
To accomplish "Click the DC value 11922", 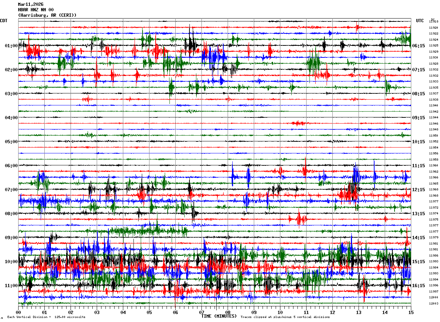I will pyautogui.click(x=433, y=33).
